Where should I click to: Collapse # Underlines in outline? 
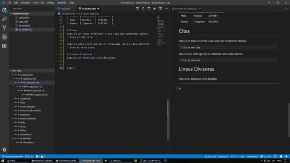pyautogui.click(x=13, y=139)
